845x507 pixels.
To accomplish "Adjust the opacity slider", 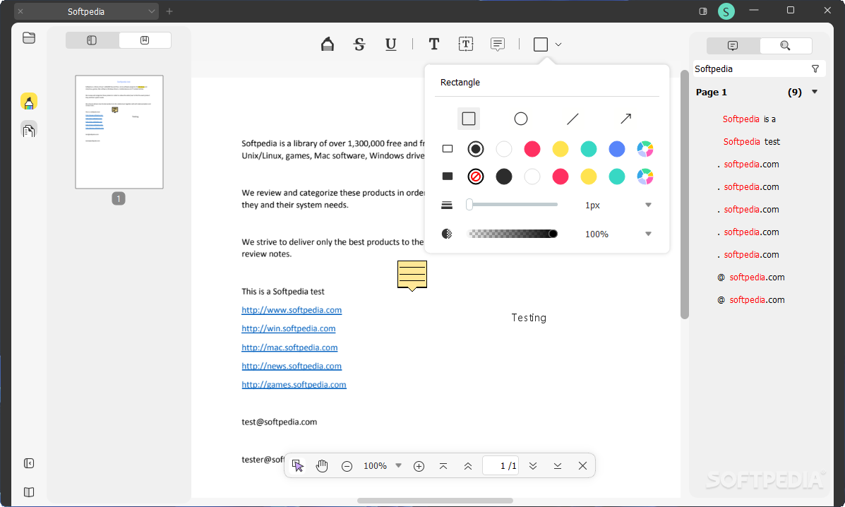I will click(512, 234).
